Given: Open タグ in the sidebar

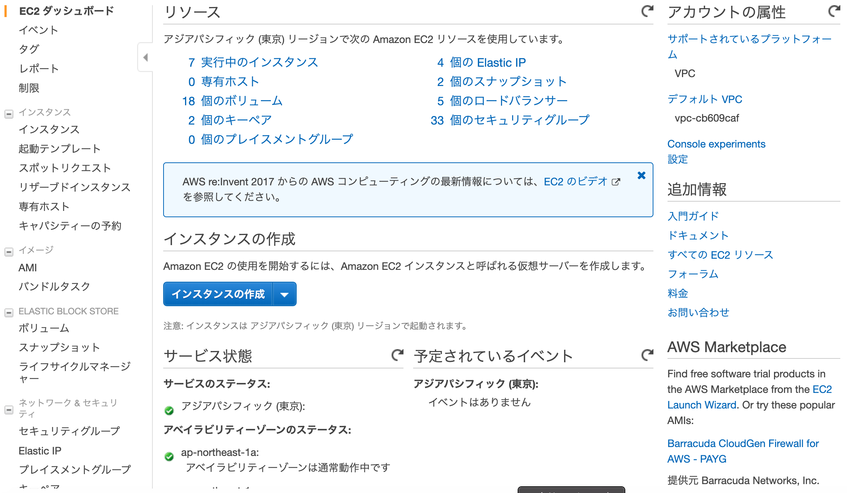Looking at the screenshot, I should pos(29,49).
